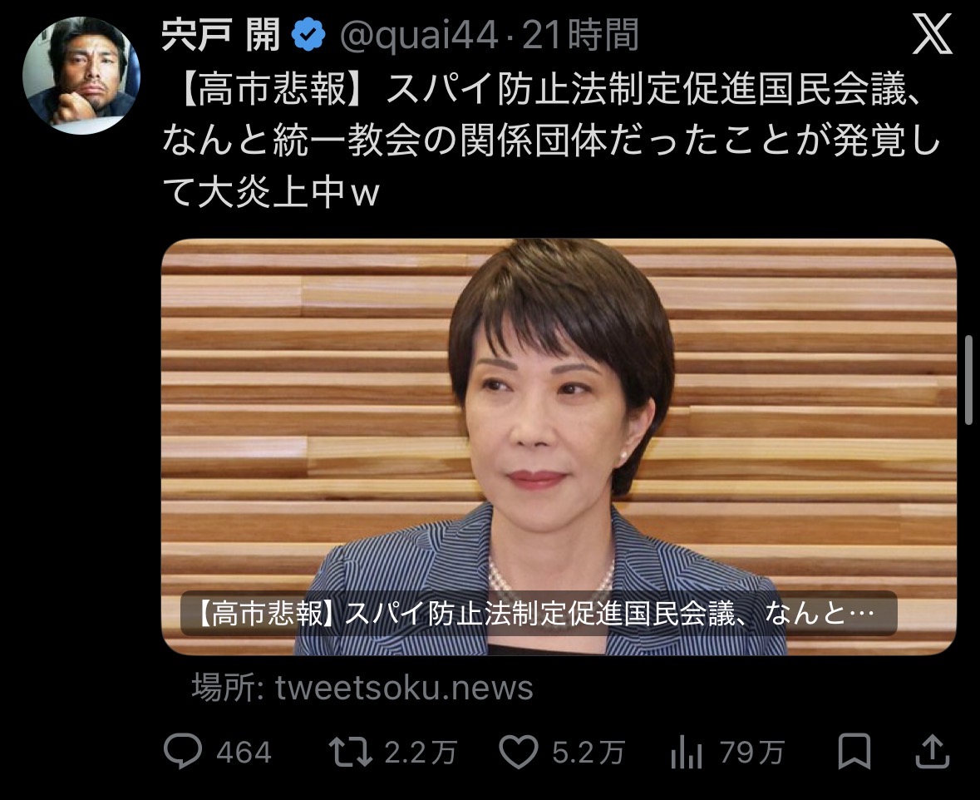
Task: Click the 79万 views count
Action: click(751, 752)
